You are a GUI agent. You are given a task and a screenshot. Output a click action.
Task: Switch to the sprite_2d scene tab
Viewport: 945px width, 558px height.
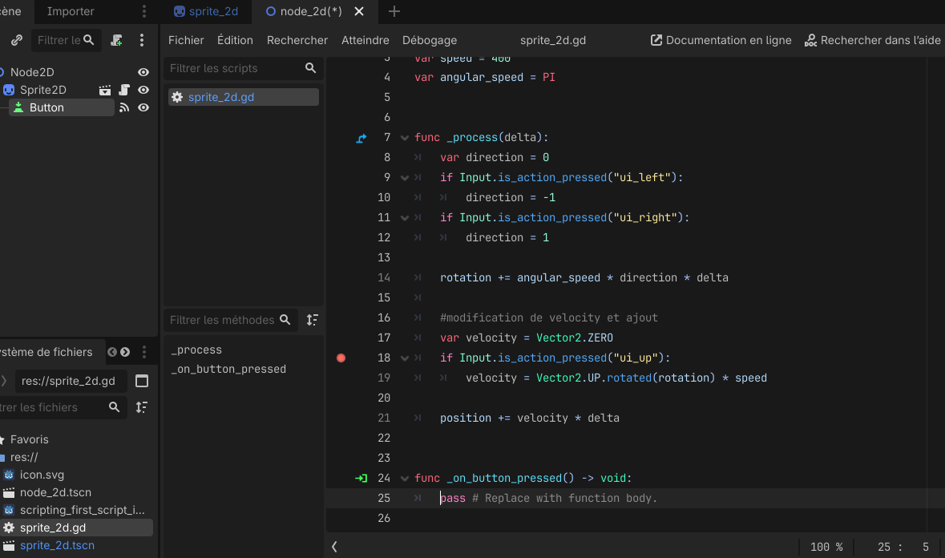(x=206, y=11)
